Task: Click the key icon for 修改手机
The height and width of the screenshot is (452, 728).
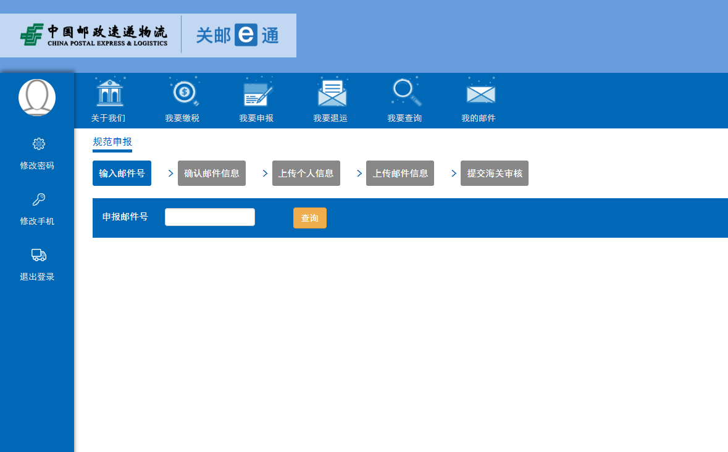Action: pyautogui.click(x=38, y=199)
